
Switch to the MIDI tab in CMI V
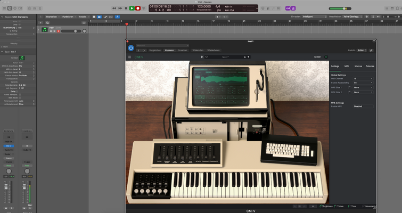(x=347, y=66)
